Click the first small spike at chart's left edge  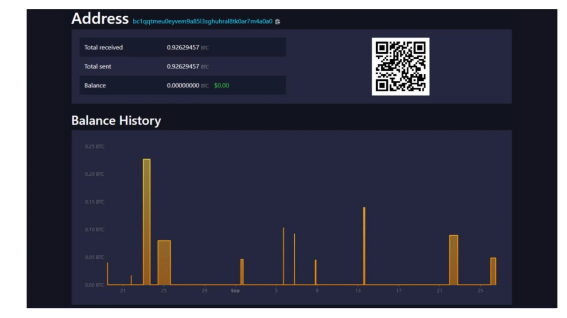pyautogui.click(x=108, y=274)
